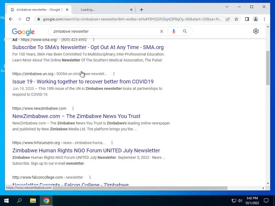Go to Google home via logo
The height and width of the screenshot is (206, 275).
click(x=23, y=32)
